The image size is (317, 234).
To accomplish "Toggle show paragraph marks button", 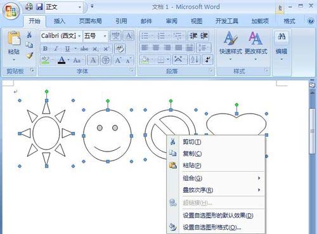I will 207,60.
